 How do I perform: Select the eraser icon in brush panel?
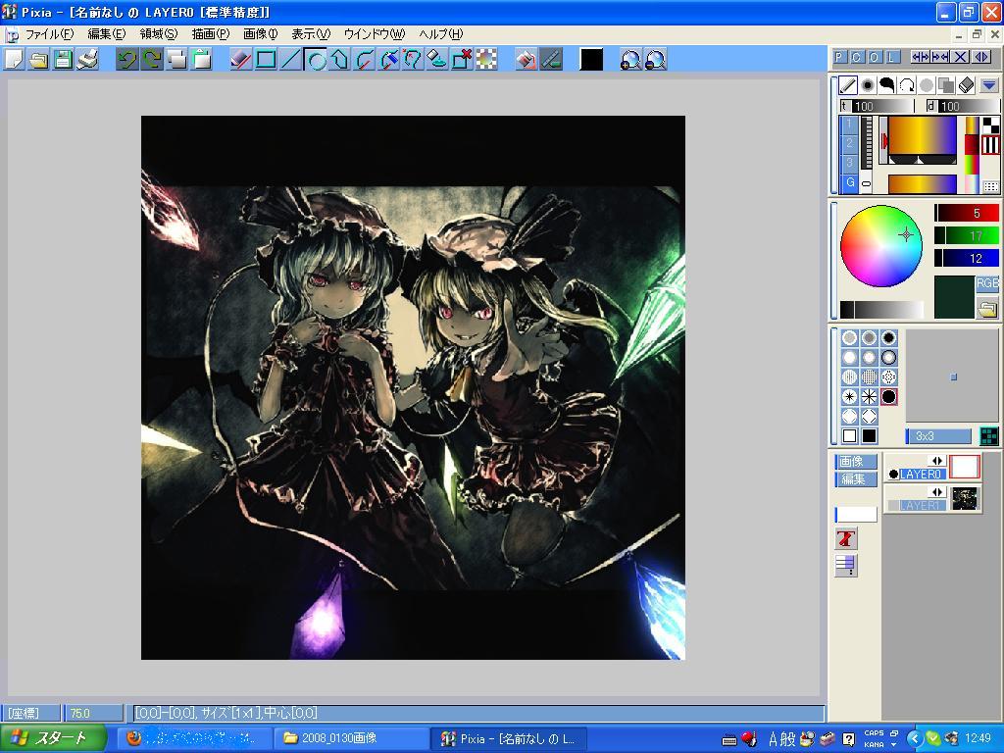click(966, 84)
